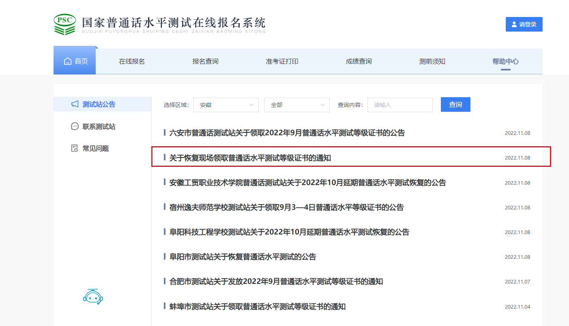
Task: Click date 2022.11.07 of 合肥市 notice
Action: click(517, 282)
